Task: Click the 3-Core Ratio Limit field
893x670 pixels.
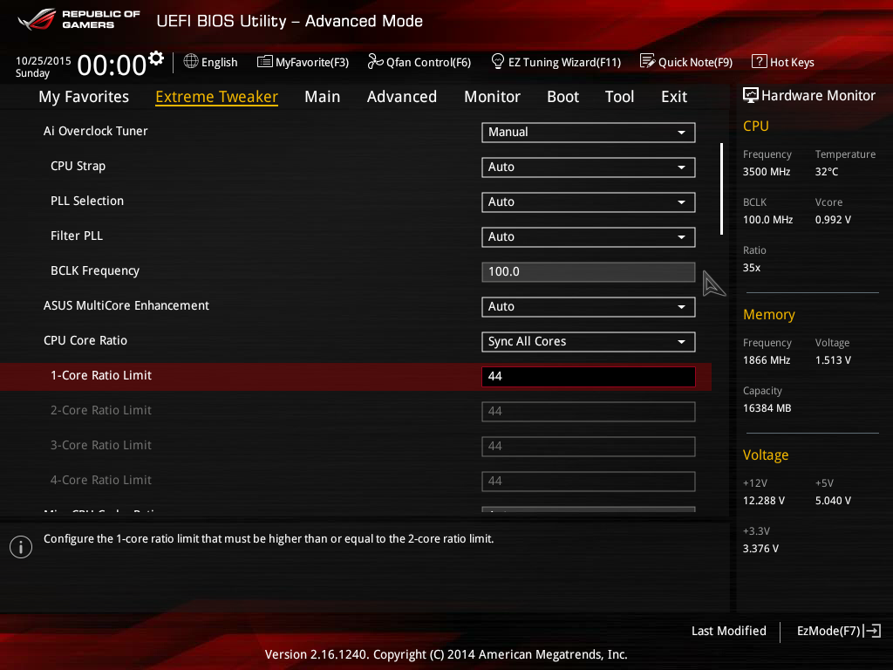Action: click(x=589, y=446)
